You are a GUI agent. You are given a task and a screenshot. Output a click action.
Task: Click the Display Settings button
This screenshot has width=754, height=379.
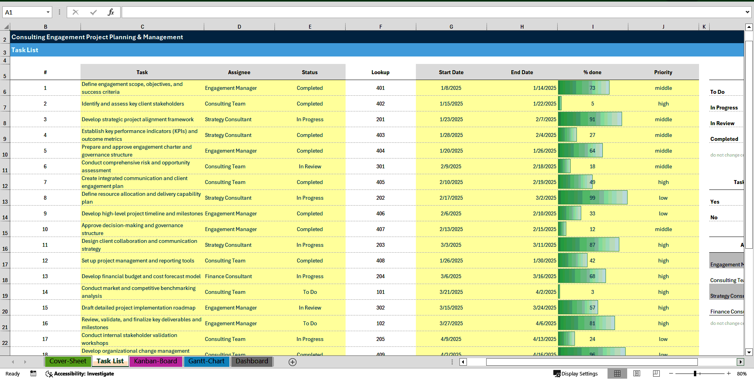[576, 374]
